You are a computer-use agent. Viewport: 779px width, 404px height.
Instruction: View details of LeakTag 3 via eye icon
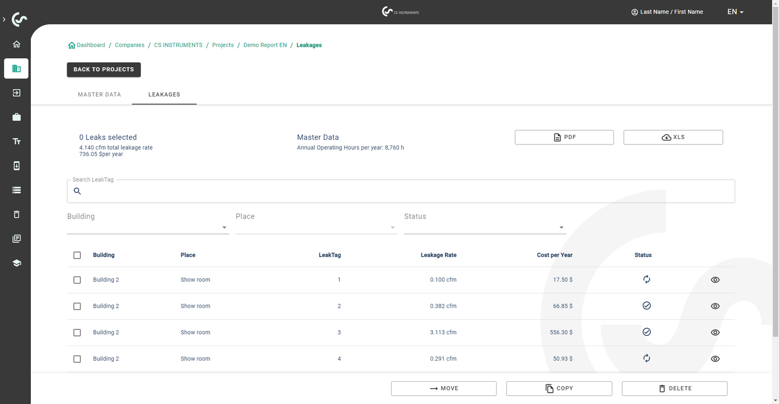(715, 332)
